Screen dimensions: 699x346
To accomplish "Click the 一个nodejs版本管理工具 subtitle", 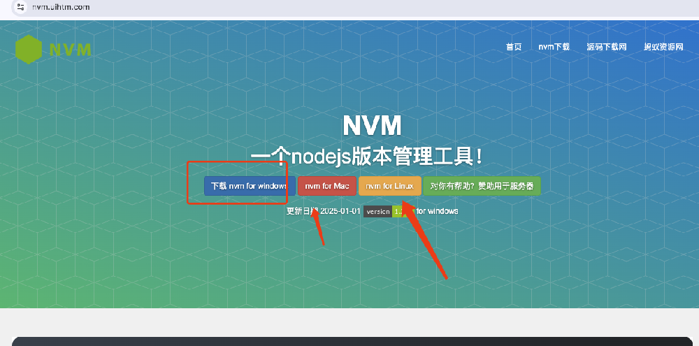I will 366,157.
